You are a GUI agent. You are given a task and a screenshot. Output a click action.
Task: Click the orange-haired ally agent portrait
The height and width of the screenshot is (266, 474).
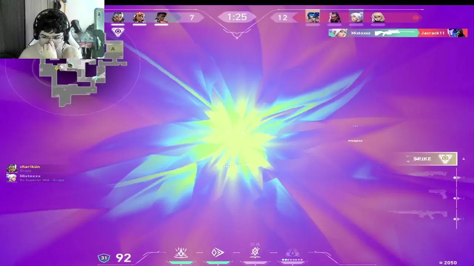click(x=139, y=17)
